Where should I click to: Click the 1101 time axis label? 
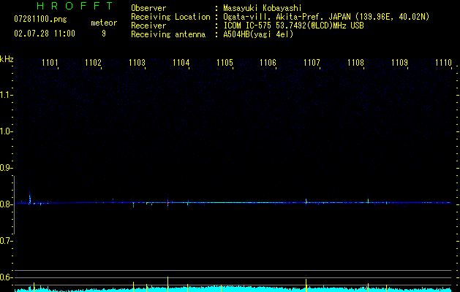[x=50, y=63]
